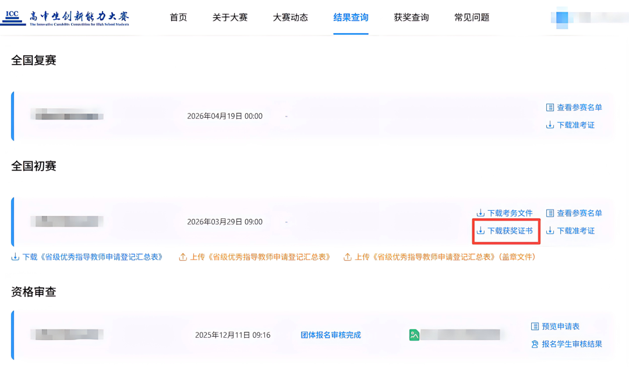Screen dimensions: 629x368
Task: Click the 预览申请表 document icon
Action: [535, 327]
